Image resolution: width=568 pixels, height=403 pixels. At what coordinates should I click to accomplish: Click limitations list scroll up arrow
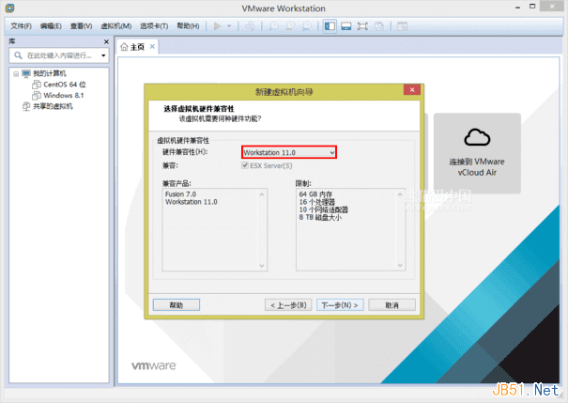(x=400, y=194)
